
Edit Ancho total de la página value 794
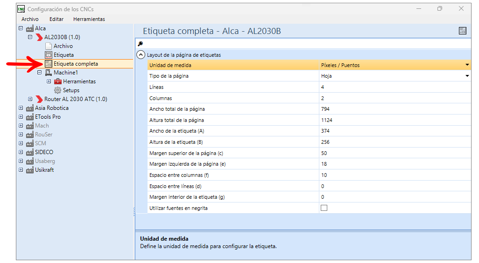point(394,109)
